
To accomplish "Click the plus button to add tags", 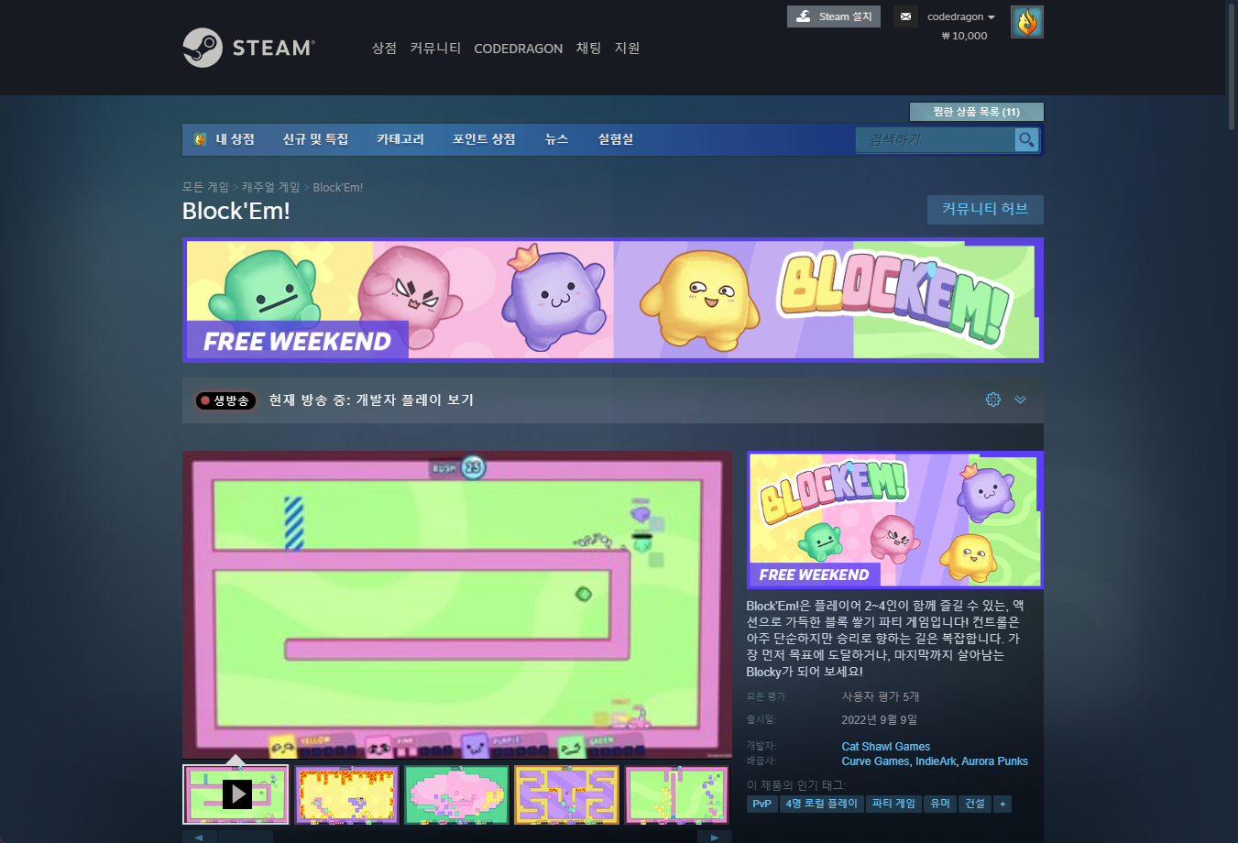I will click(1002, 804).
